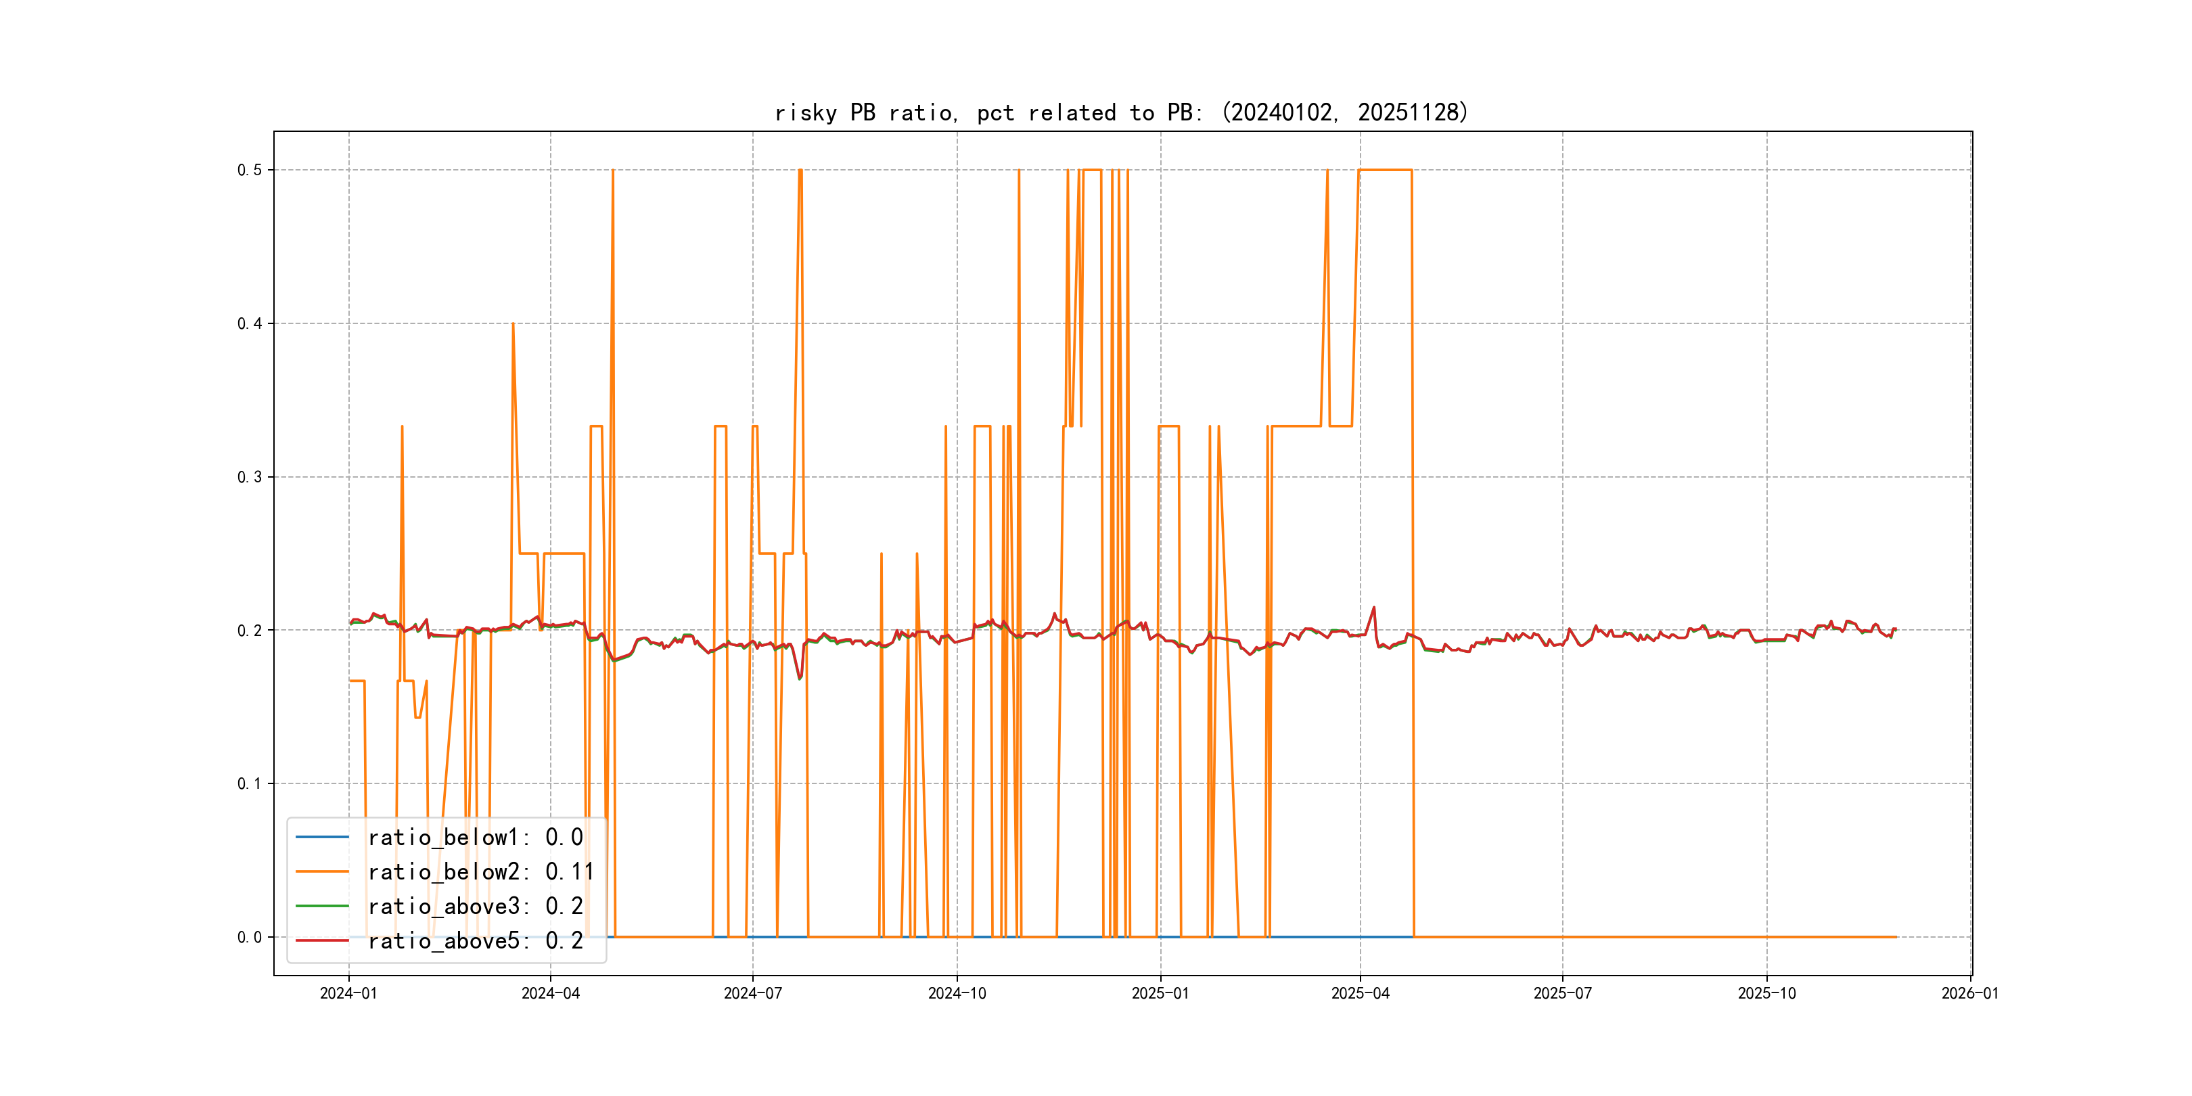Click the 2025-07 x-axis tick label
Screen dimensions: 2192x1096
[x=1562, y=994]
